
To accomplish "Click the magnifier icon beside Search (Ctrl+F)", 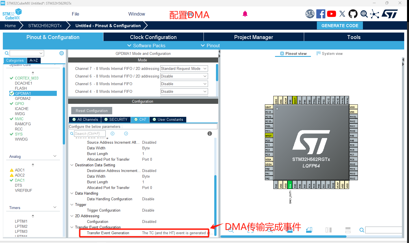I will coord(72,134).
